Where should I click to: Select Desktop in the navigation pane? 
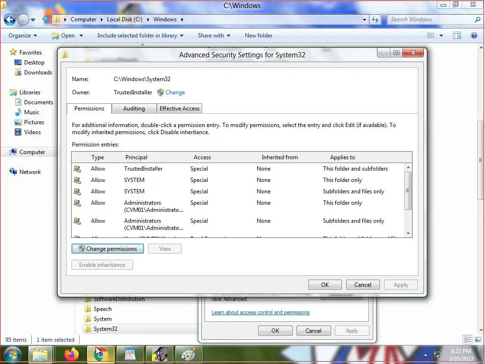(30, 63)
